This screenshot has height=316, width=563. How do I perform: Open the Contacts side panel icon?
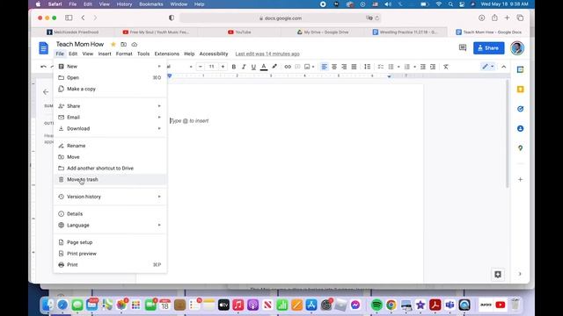pyautogui.click(x=520, y=128)
